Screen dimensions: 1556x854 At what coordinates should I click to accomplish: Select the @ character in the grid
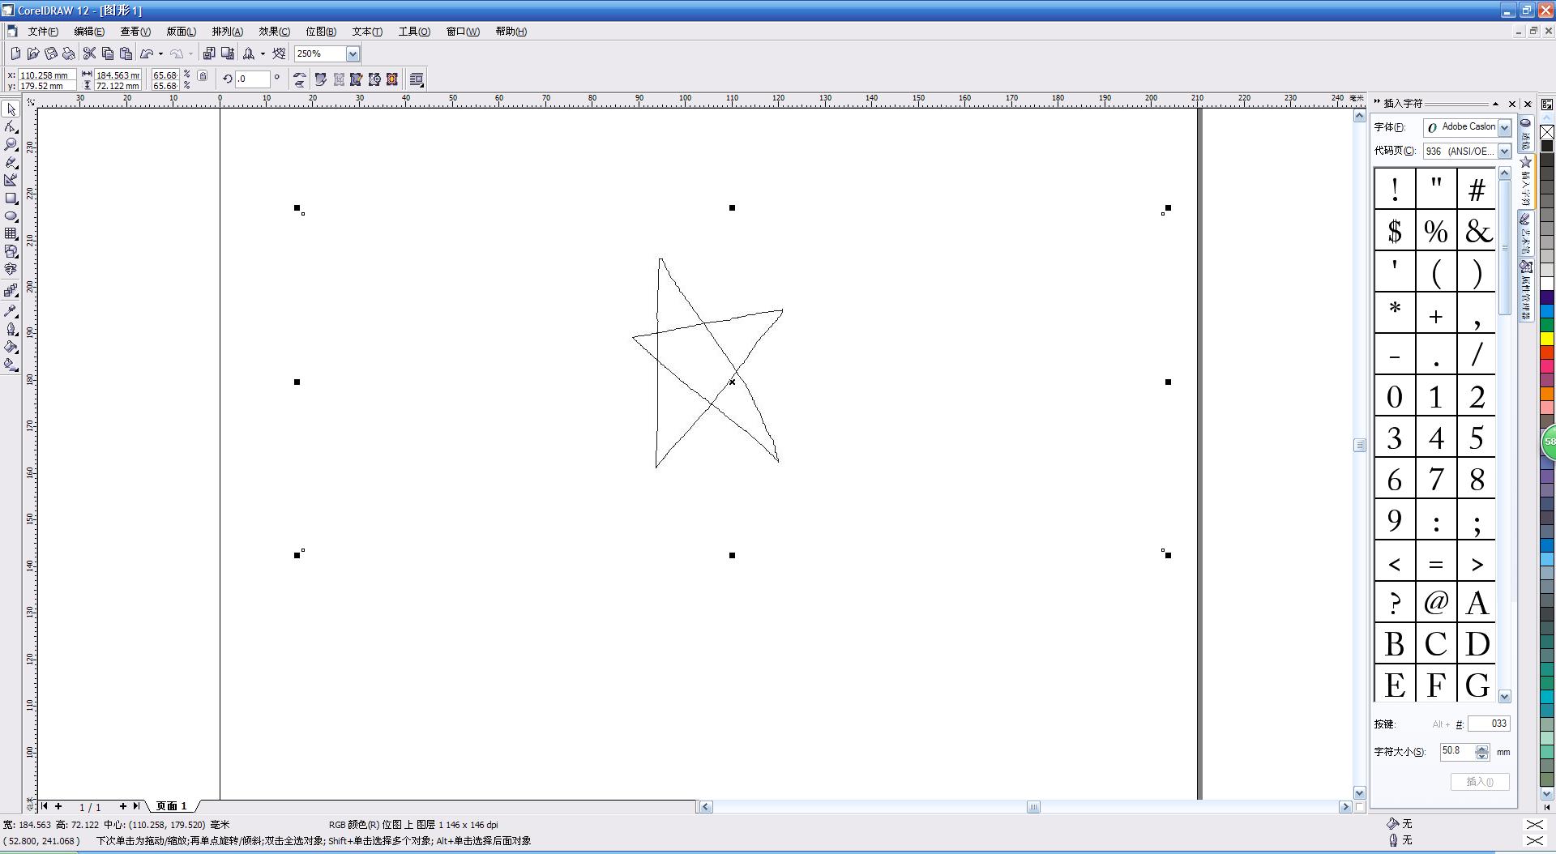pyautogui.click(x=1435, y=602)
